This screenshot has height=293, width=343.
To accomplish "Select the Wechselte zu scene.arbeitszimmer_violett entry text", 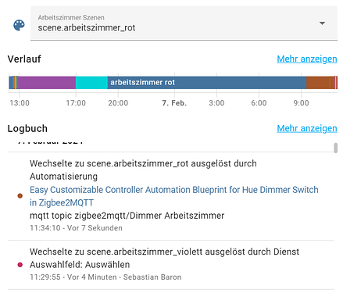I will coord(164,252).
